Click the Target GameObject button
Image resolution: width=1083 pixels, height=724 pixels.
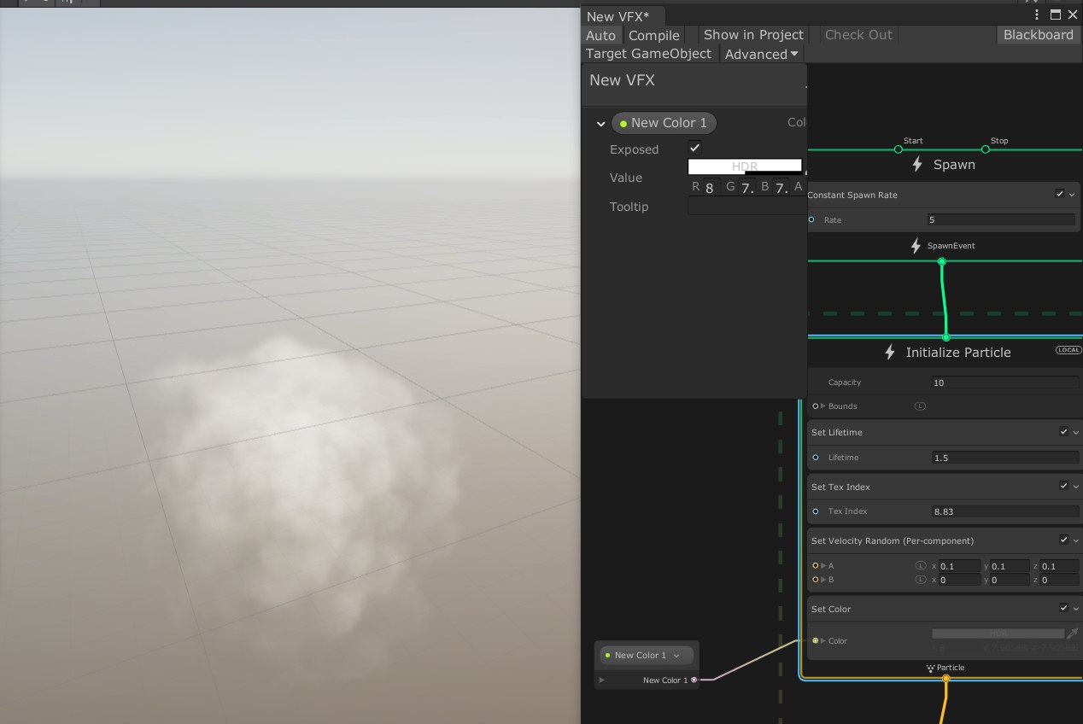[x=649, y=54]
